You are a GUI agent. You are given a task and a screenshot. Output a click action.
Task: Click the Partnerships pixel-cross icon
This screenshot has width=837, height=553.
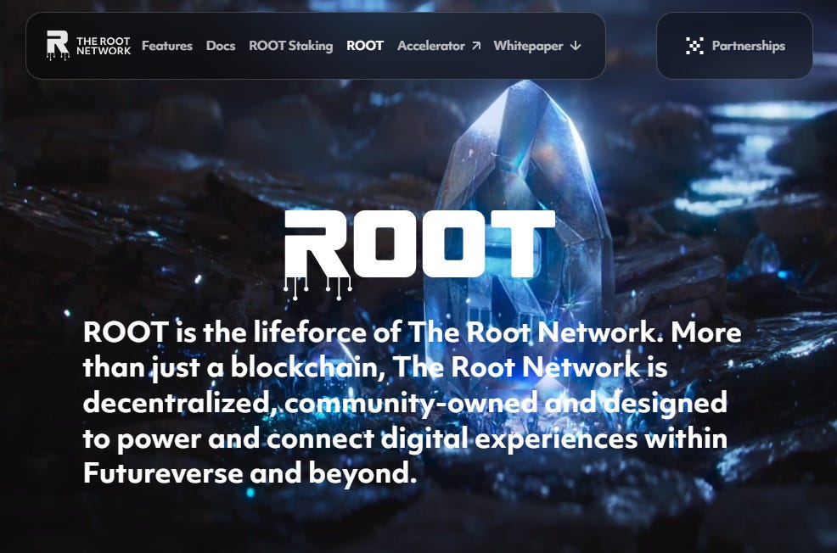(x=694, y=46)
